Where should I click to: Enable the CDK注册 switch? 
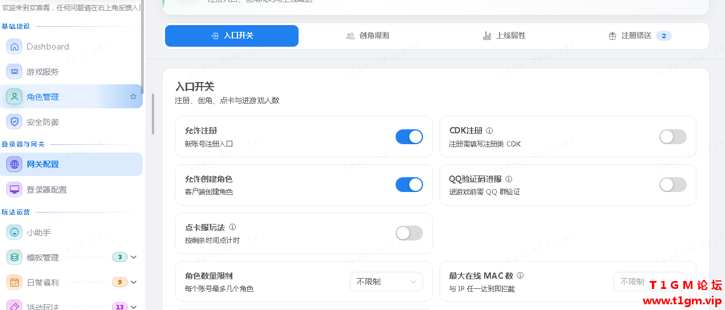click(673, 137)
